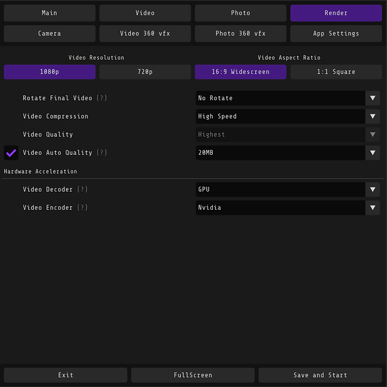
Task: Click the Video Auto Quality label
Action: (58, 153)
